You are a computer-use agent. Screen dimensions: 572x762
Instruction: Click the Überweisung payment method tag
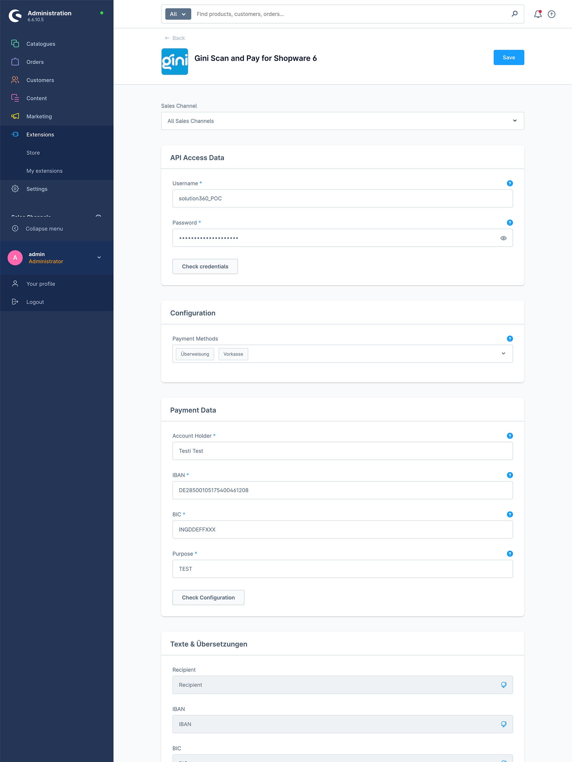click(x=195, y=354)
